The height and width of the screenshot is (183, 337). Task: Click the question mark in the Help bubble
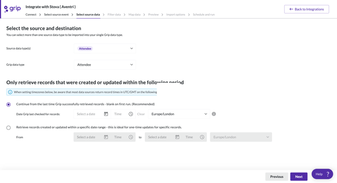coord(328,174)
